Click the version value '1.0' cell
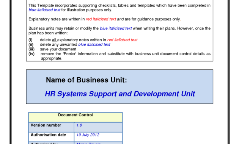Image resolution: width=239 pixels, height=144 pixels. pos(98,127)
